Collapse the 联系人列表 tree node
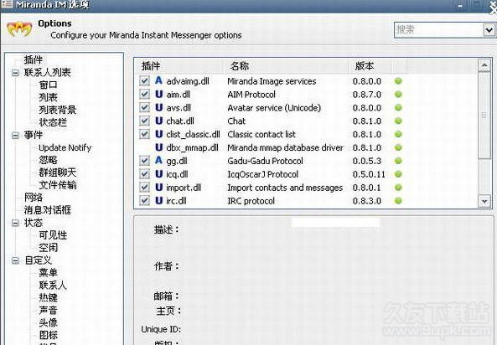 [15, 73]
